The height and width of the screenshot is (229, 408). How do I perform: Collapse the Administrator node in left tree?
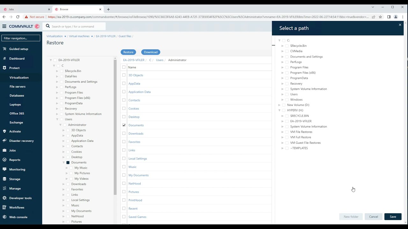[x=60, y=125]
